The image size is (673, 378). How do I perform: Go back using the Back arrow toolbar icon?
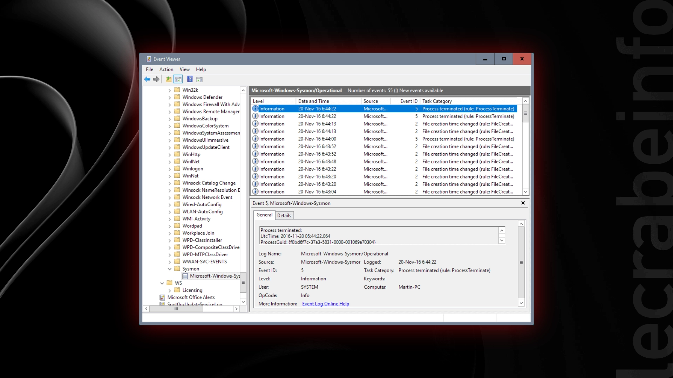[147, 79]
